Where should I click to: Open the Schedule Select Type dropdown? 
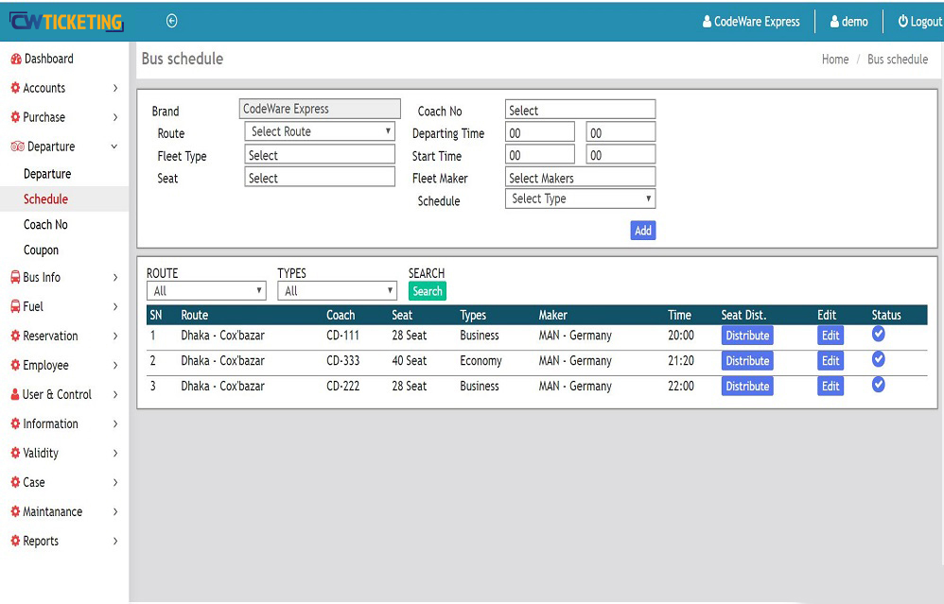[x=580, y=198]
